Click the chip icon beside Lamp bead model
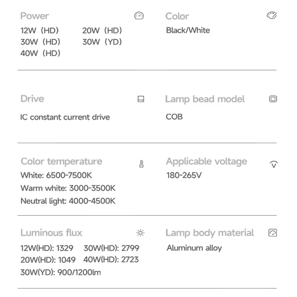This screenshot has height=297, width=297. [273, 99]
